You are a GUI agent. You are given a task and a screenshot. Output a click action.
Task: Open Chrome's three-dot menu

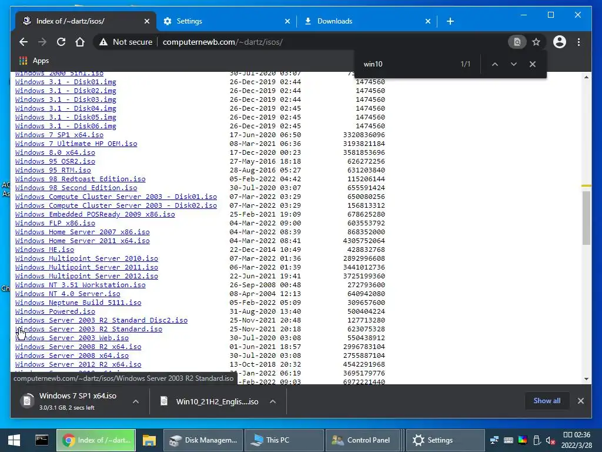(x=578, y=42)
